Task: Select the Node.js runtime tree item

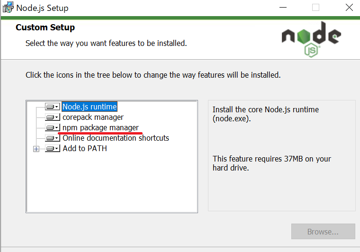Action: [90, 107]
